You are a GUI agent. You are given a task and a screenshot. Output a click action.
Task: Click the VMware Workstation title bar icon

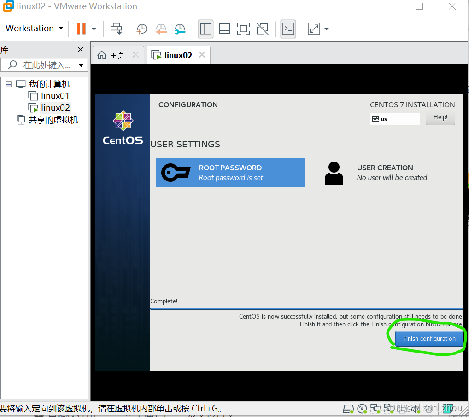point(8,6)
